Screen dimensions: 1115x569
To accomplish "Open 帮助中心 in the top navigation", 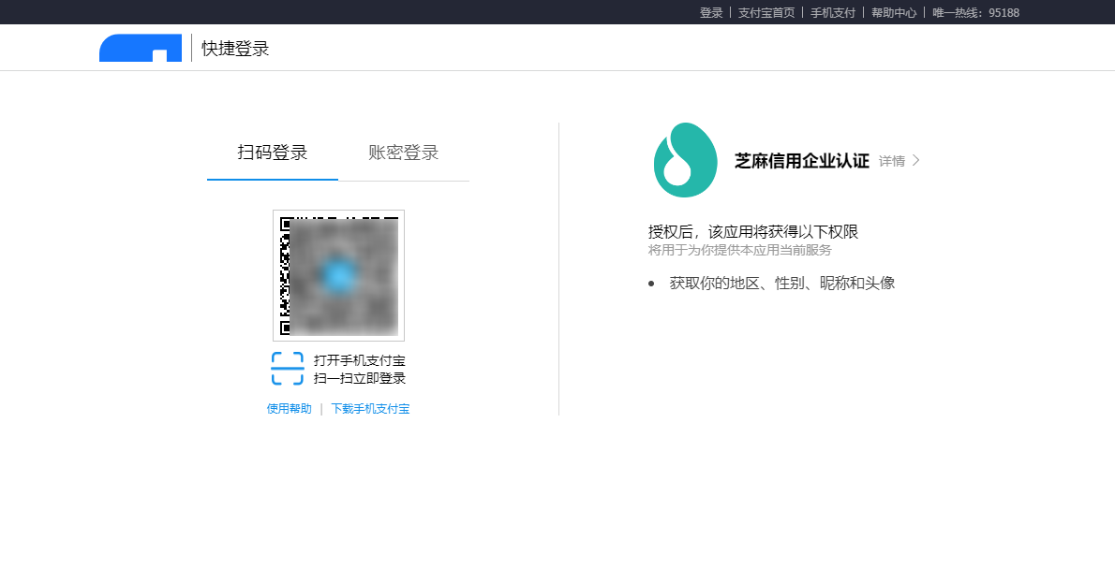I will (x=893, y=12).
